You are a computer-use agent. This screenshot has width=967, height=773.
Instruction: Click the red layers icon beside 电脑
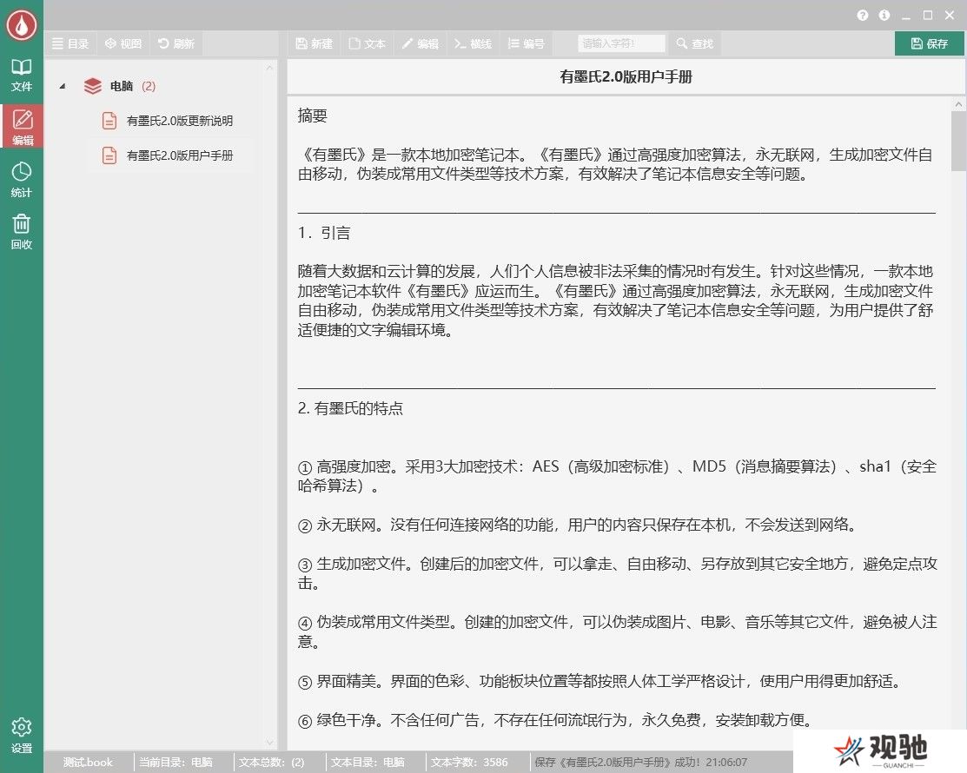92,86
